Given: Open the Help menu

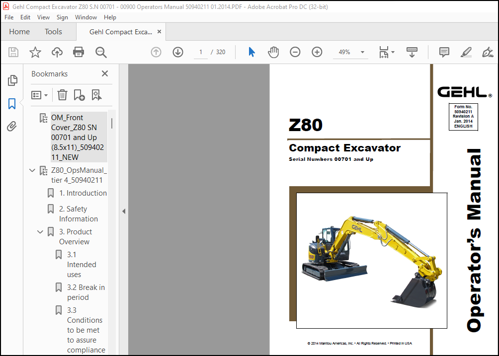Looking at the screenshot, I should tap(110, 17).
